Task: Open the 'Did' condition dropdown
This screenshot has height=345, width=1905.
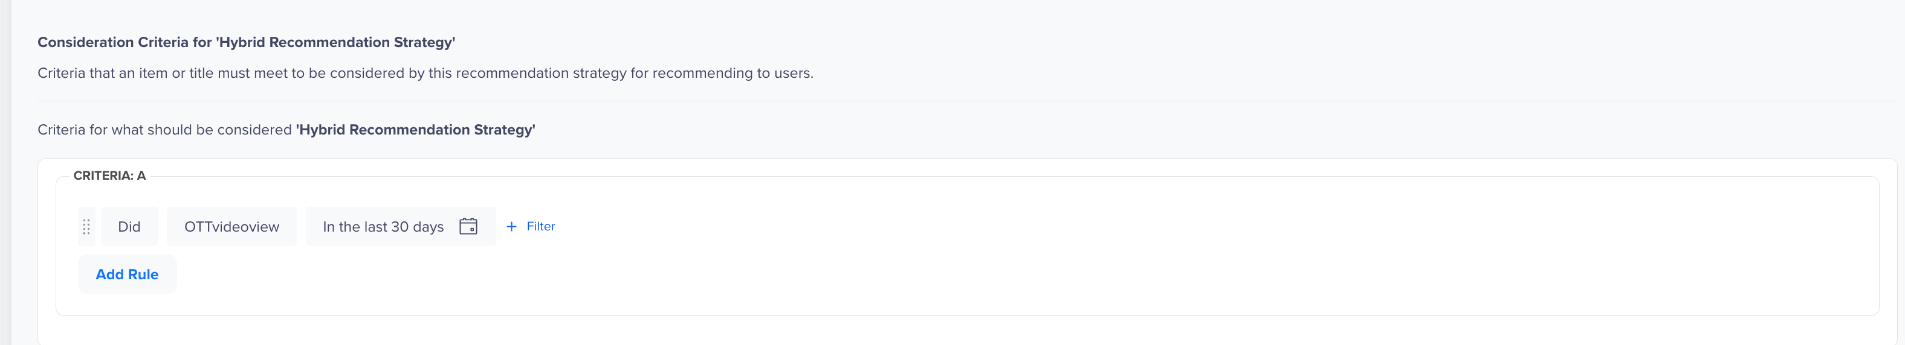Action: pyautogui.click(x=129, y=226)
